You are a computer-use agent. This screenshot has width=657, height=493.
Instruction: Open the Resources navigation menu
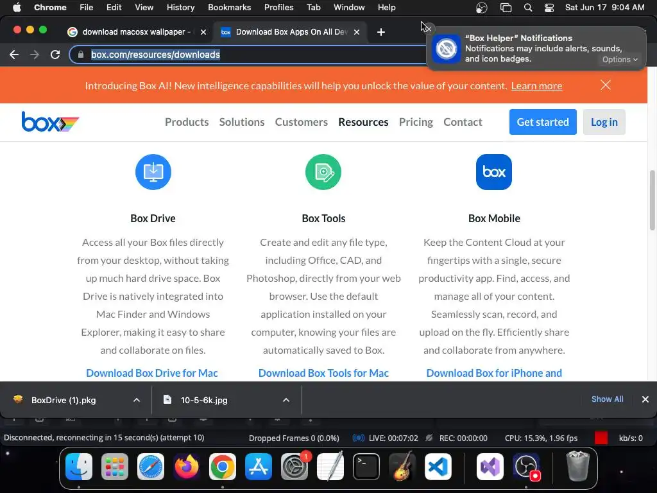pyautogui.click(x=363, y=122)
